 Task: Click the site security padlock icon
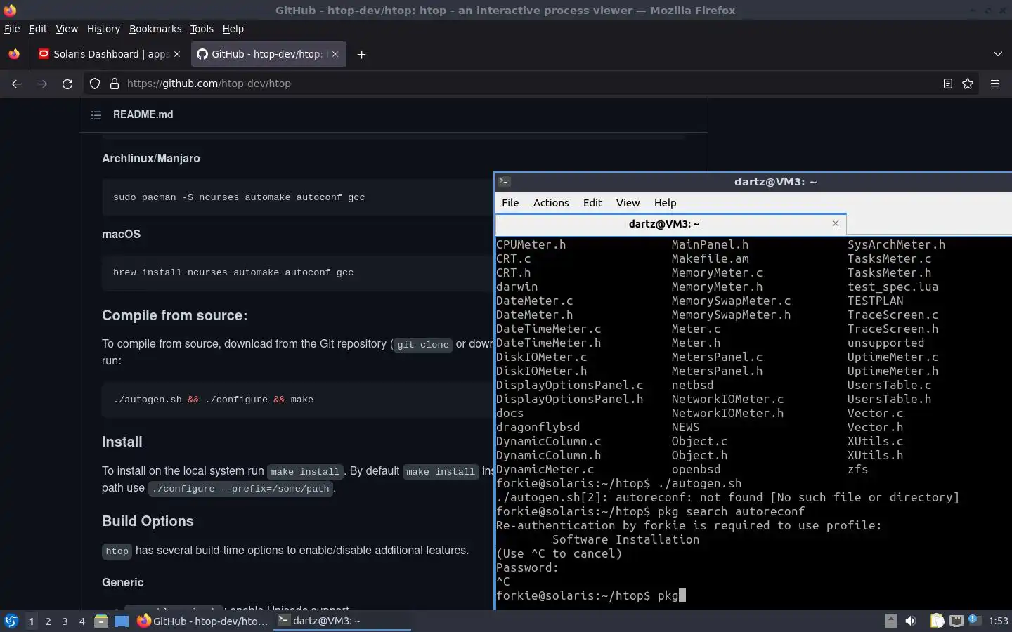click(x=115, y=84)
